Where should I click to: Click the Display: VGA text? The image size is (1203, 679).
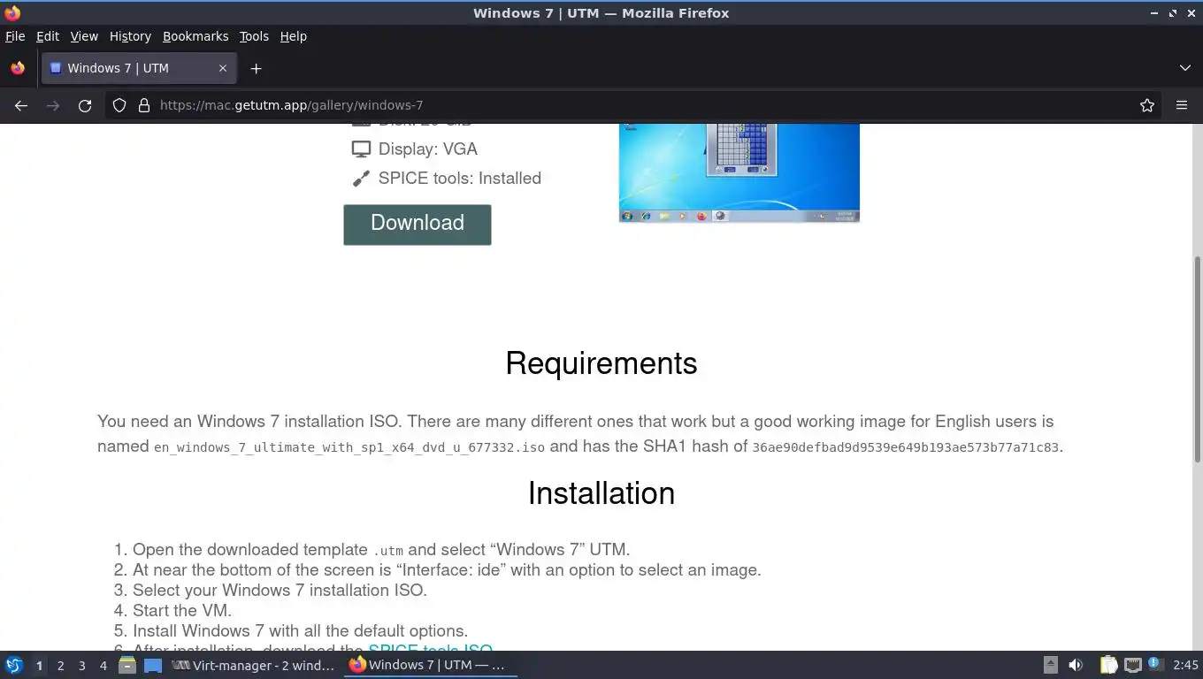coord(428,149)
